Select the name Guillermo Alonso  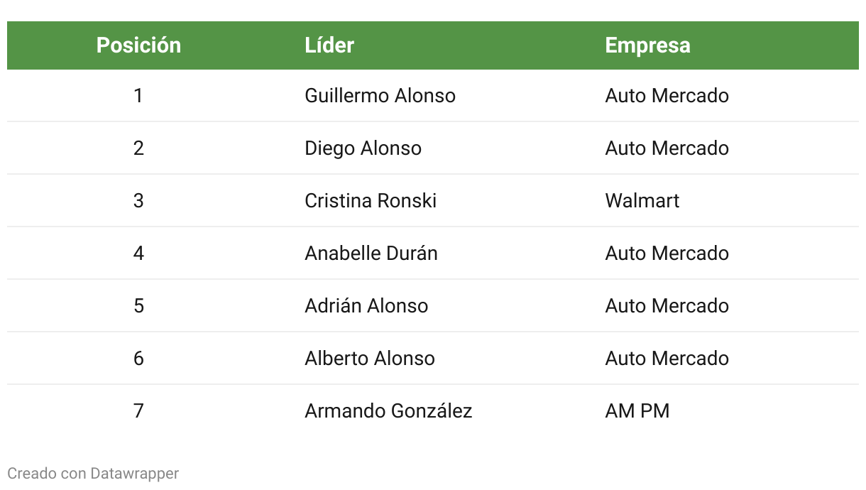pyautogui.click(x=380, y=96)
